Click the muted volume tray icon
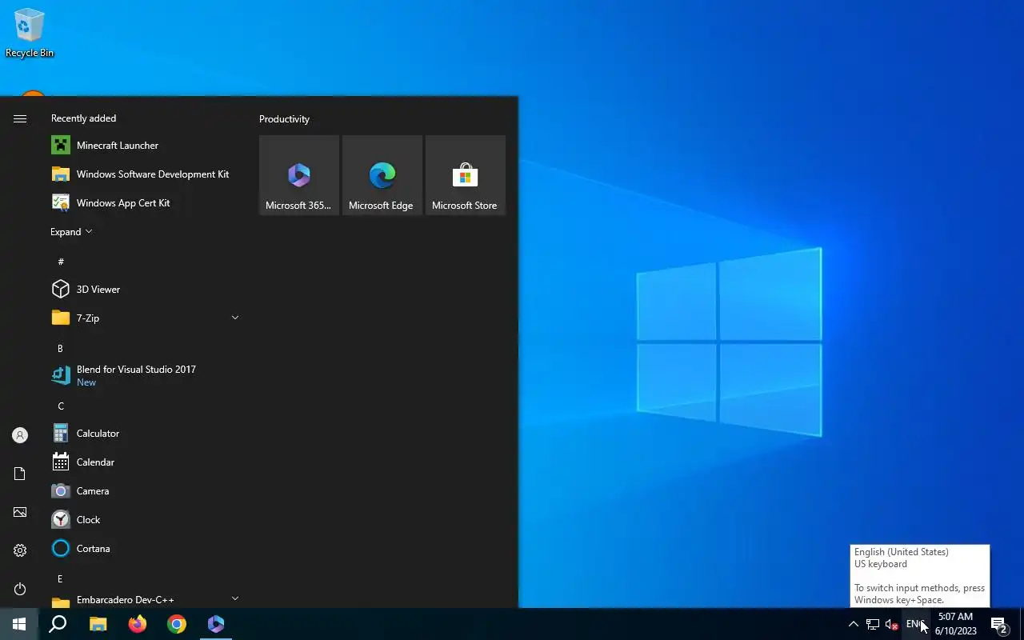Screen dimensions: 1024x640 point(892,624)
